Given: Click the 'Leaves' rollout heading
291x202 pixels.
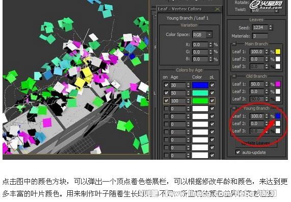Looking at the screenshot, I should click(256, 20).
